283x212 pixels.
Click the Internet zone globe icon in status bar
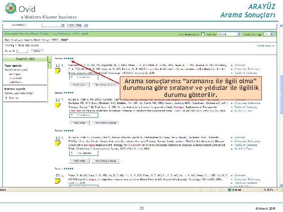230,190
